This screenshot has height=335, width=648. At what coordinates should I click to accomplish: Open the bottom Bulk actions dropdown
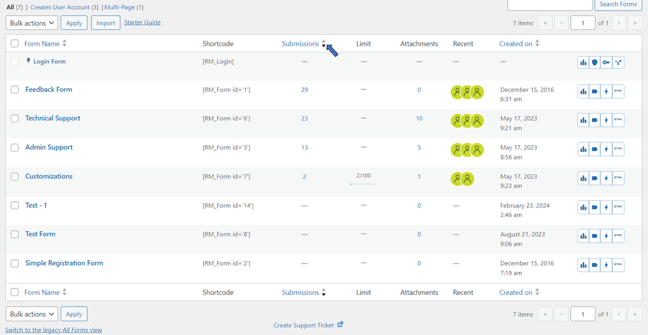point(32,314)
